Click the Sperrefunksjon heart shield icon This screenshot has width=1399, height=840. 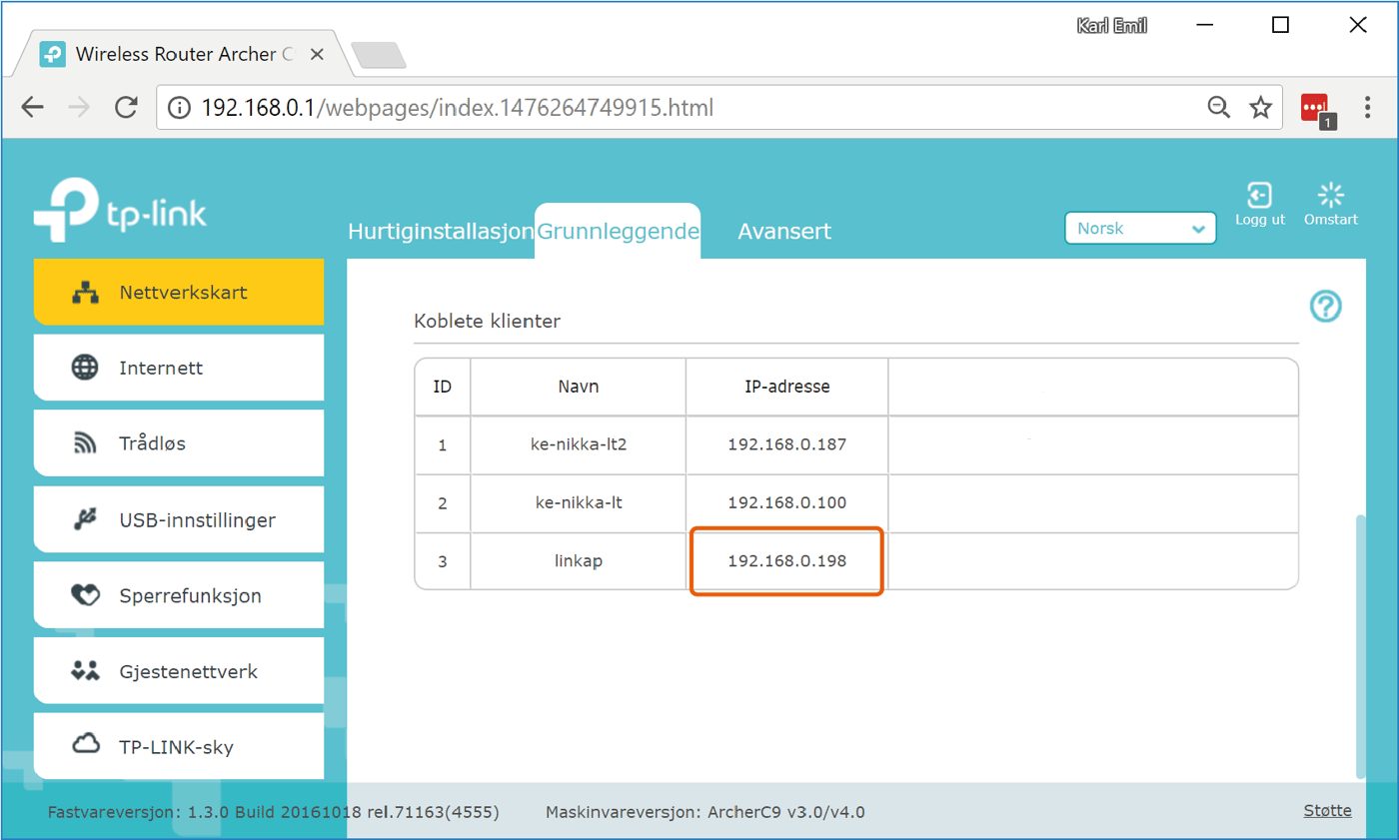(87, 595)
